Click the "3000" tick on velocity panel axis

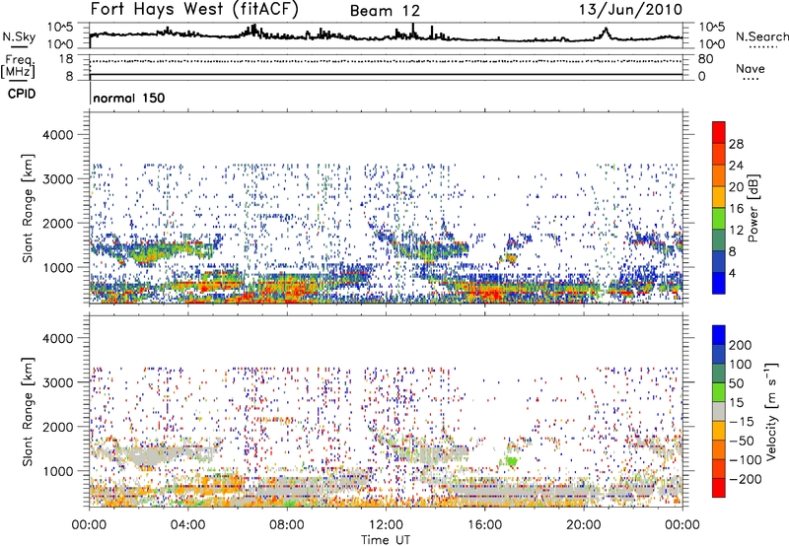coord(57,382)
